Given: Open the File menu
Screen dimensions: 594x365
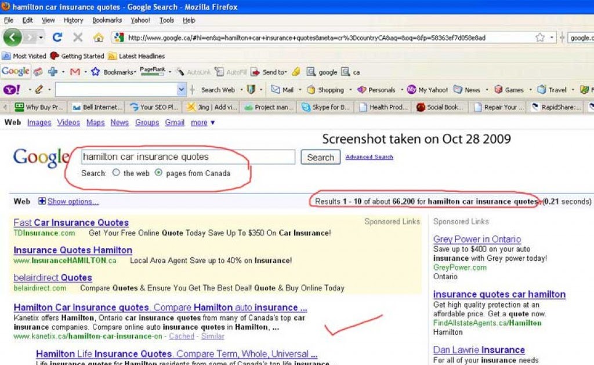Looking at the screenshot, I should [8, 20].
